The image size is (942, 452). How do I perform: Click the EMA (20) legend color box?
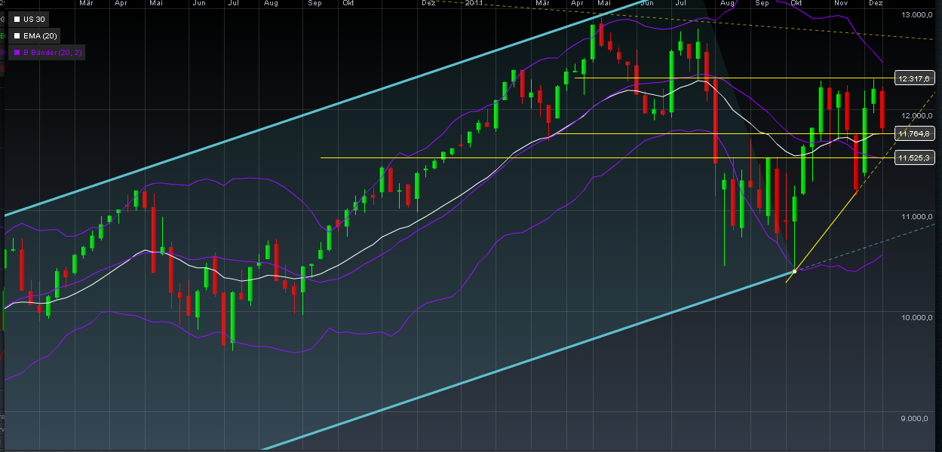tap(17, 35)
